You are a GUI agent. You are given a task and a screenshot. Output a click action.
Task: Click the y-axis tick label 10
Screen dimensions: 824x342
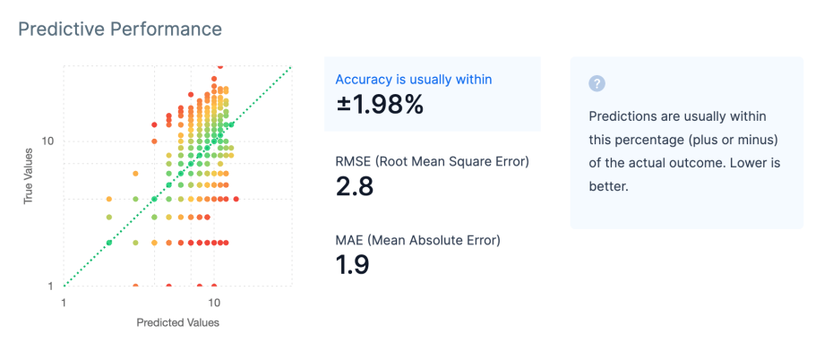(48, 141)
